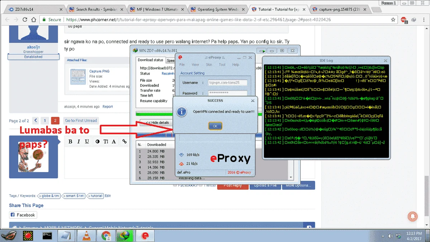The height and width of the screenshot is (242, 430).
Task: Toggle bold formatting in reply editor
Action: pyautogui.click(x=71, y=142)
